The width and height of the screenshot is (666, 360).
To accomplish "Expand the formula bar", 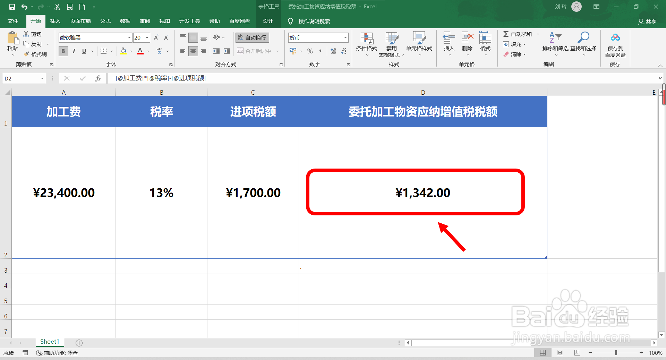I will [x=660, y=78].
